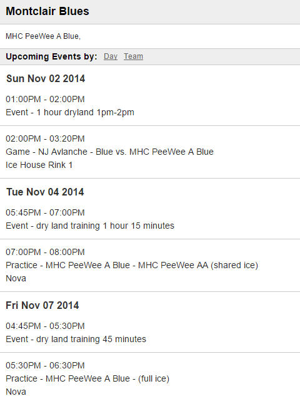Select the Upcoming Events by label
This screenshot has width=300, height=401.
click(x=51, y=56)
